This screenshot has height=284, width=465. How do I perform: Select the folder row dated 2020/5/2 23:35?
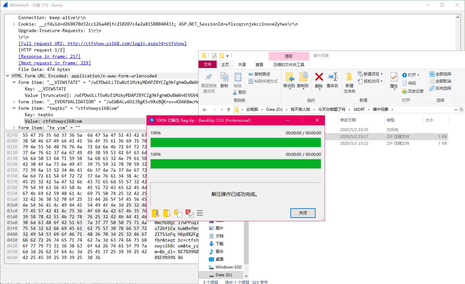point(386,130)
